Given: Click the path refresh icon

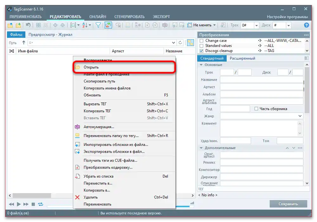Looking at the screenshot, I should pyautogui.click(x=180, y=43).
